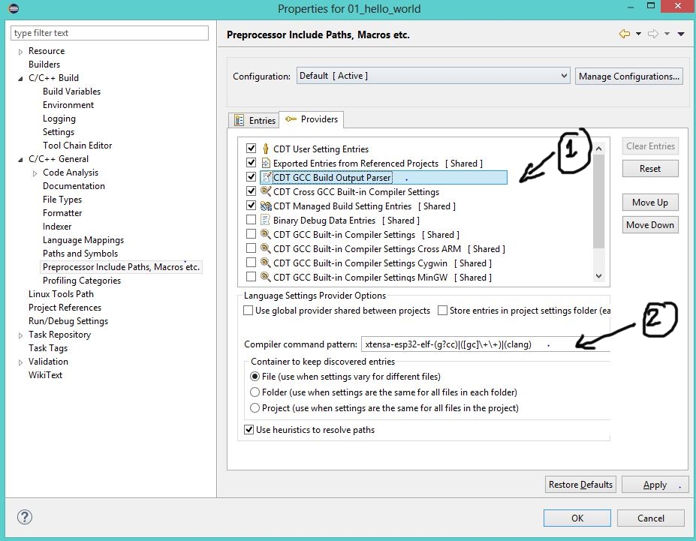The image size is (696, 541).
Task: Click the CDT Managed Build Setting Entries icon
Action: click(266, 206)
